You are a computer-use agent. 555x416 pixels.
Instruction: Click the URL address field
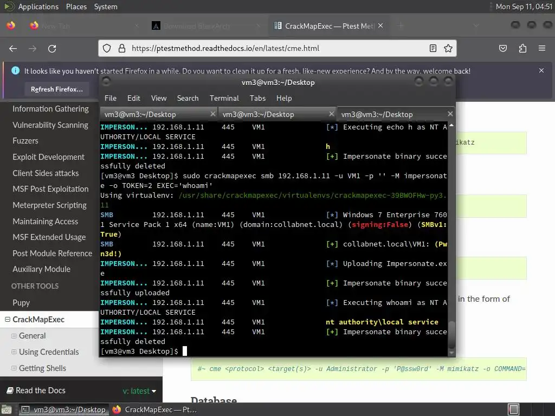pos(277,48)
